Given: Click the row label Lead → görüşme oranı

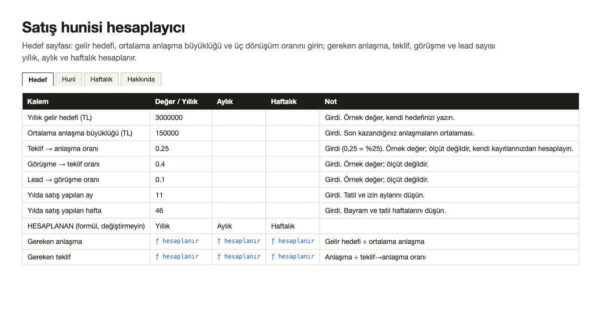Looking at the screenshot, I should (63, 179).
